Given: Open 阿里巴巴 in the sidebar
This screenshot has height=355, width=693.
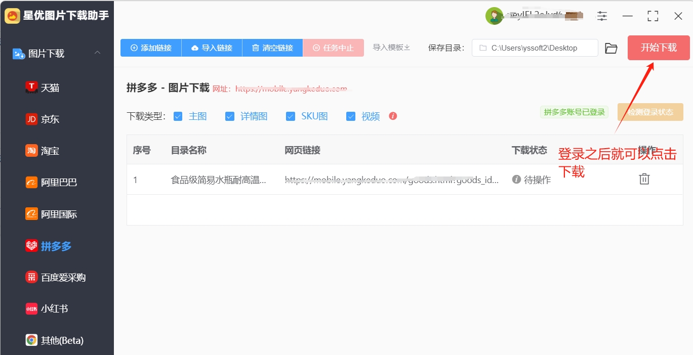Looking at the screenshot, I should point(51,182).
